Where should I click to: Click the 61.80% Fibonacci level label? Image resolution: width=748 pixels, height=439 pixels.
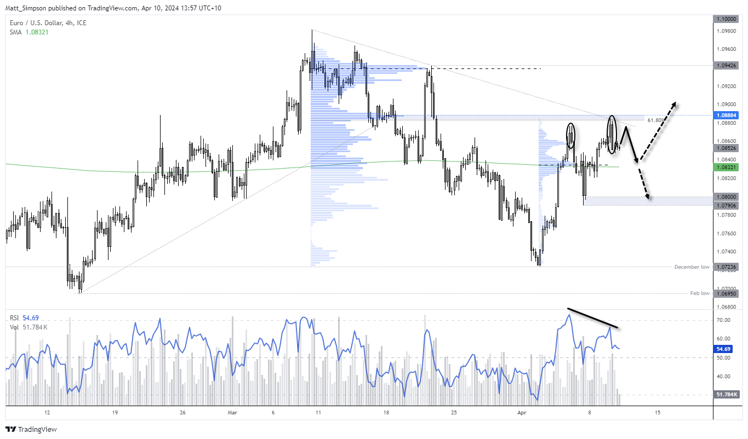656,120
